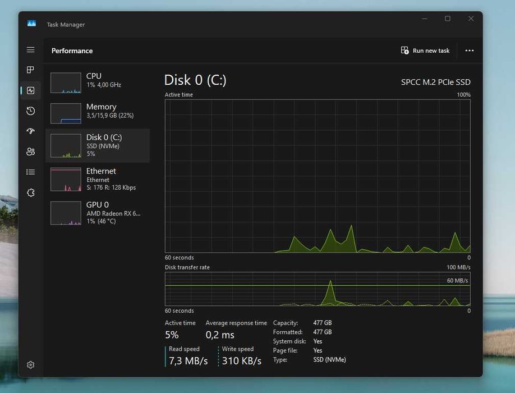The image size is (515, 393).
Task: Maximize the Task Manager window
Action: (x=448, y=19)
